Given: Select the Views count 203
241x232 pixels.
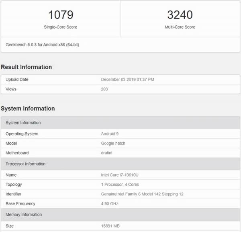Looking at the screenshot, I should (x=104, y=89).
